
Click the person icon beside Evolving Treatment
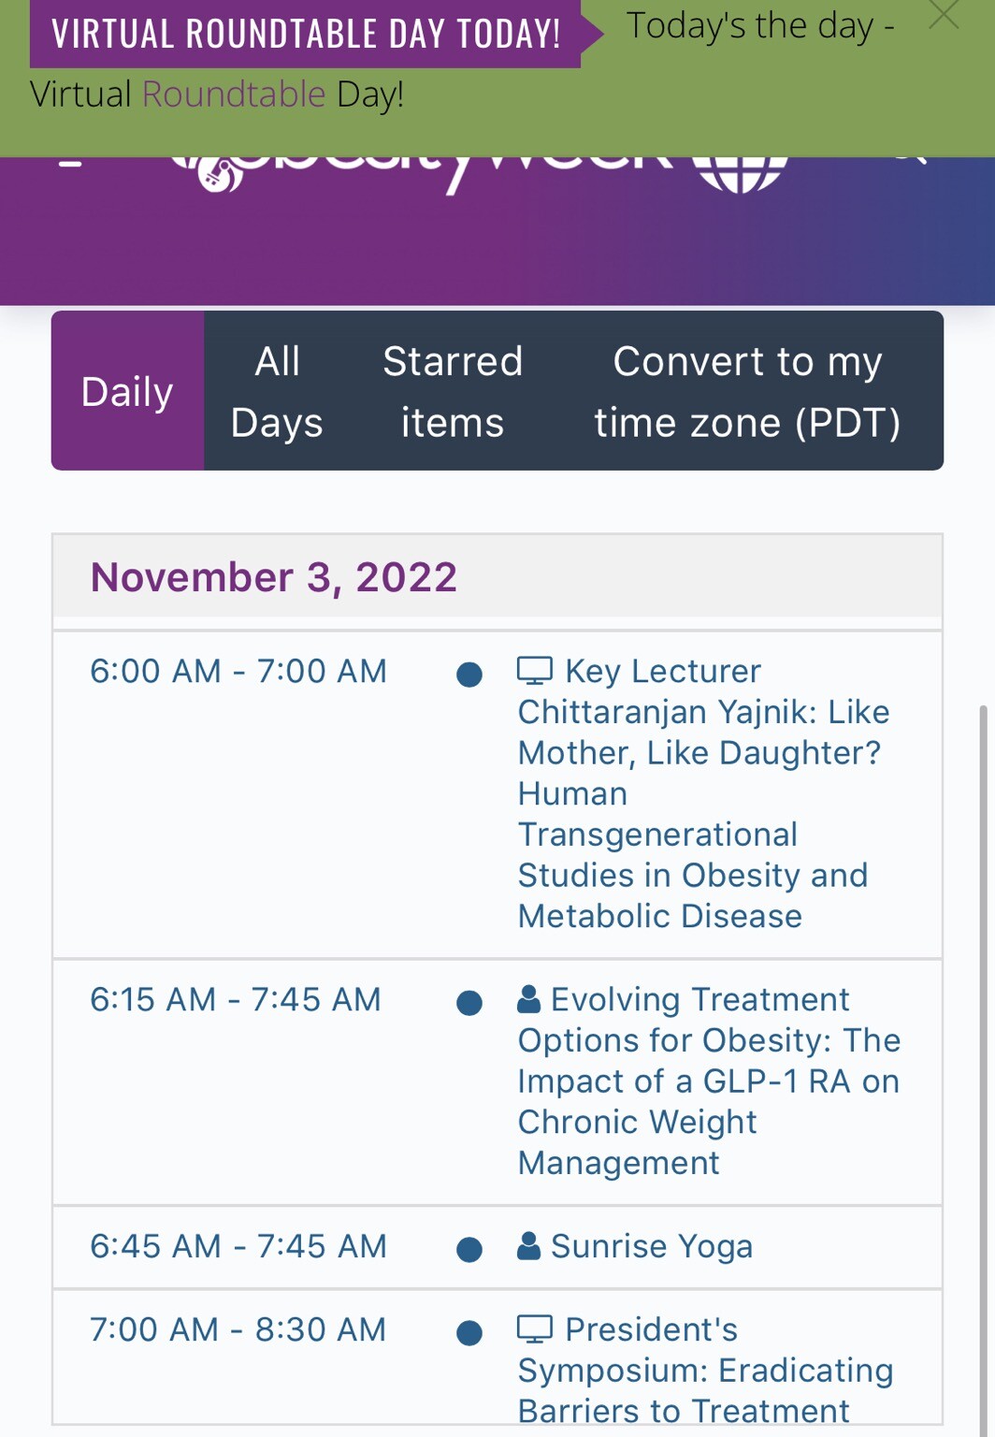(529, 999)
